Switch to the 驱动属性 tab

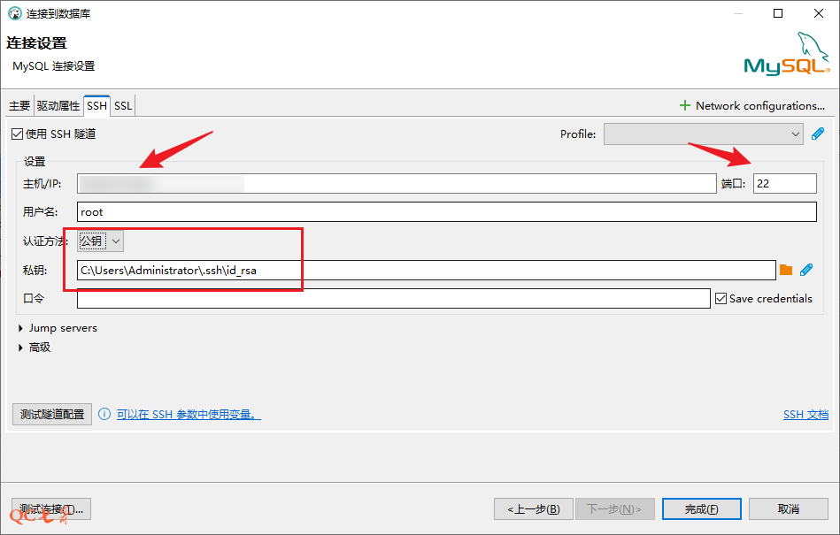coord(58,106)
